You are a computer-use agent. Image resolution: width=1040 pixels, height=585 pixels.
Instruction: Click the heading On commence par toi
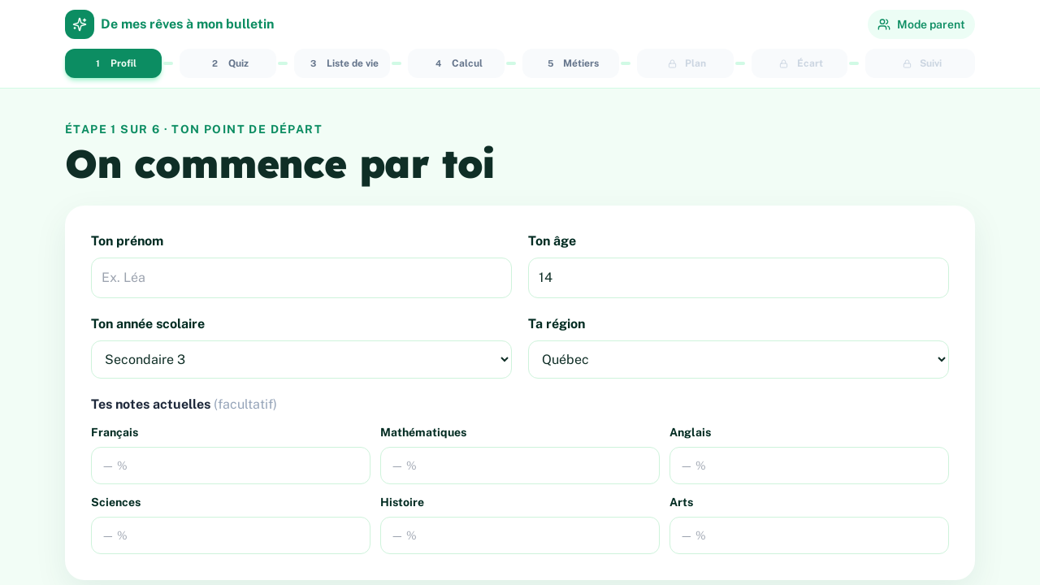[x=279, y=165]
